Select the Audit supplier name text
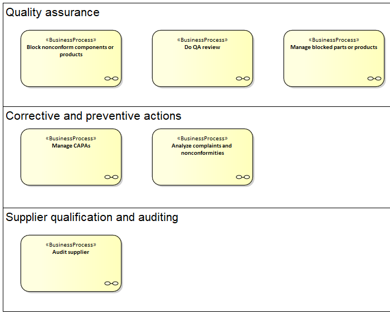 tap(71, 252)
